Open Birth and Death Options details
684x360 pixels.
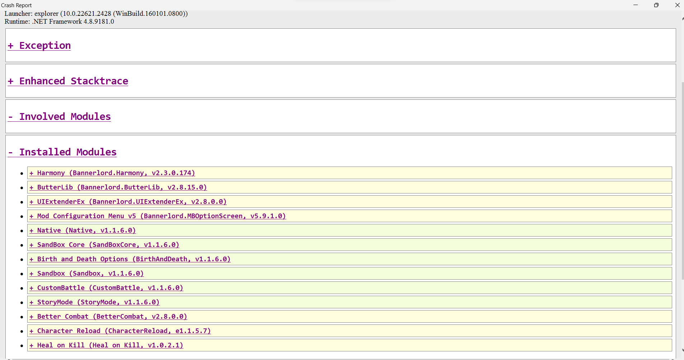[130, 259]
